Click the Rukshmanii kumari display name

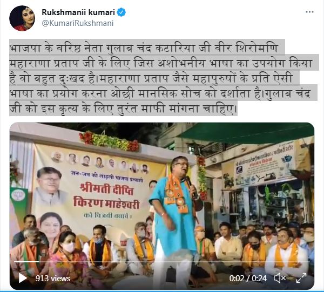coord(78,12)
